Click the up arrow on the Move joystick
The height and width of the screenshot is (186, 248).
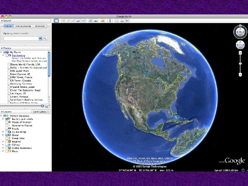(x=240, y=42)
